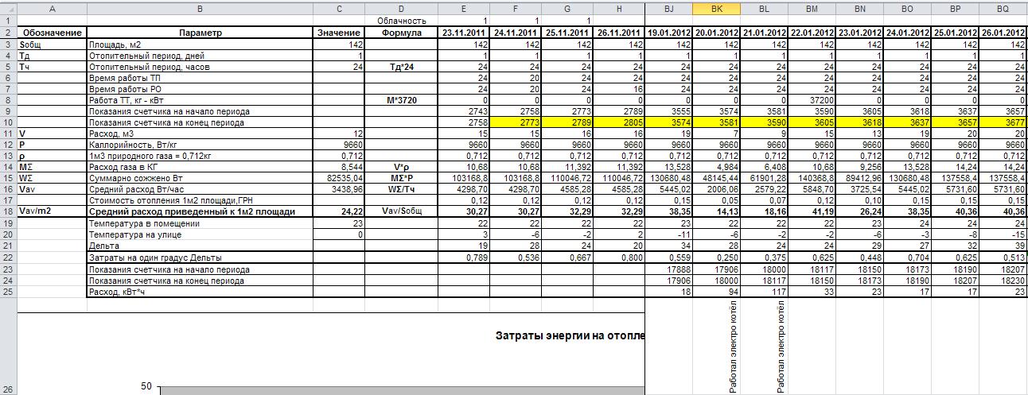Select column header BK
This screenshot has width=1028, height=395.
(716, 8)
